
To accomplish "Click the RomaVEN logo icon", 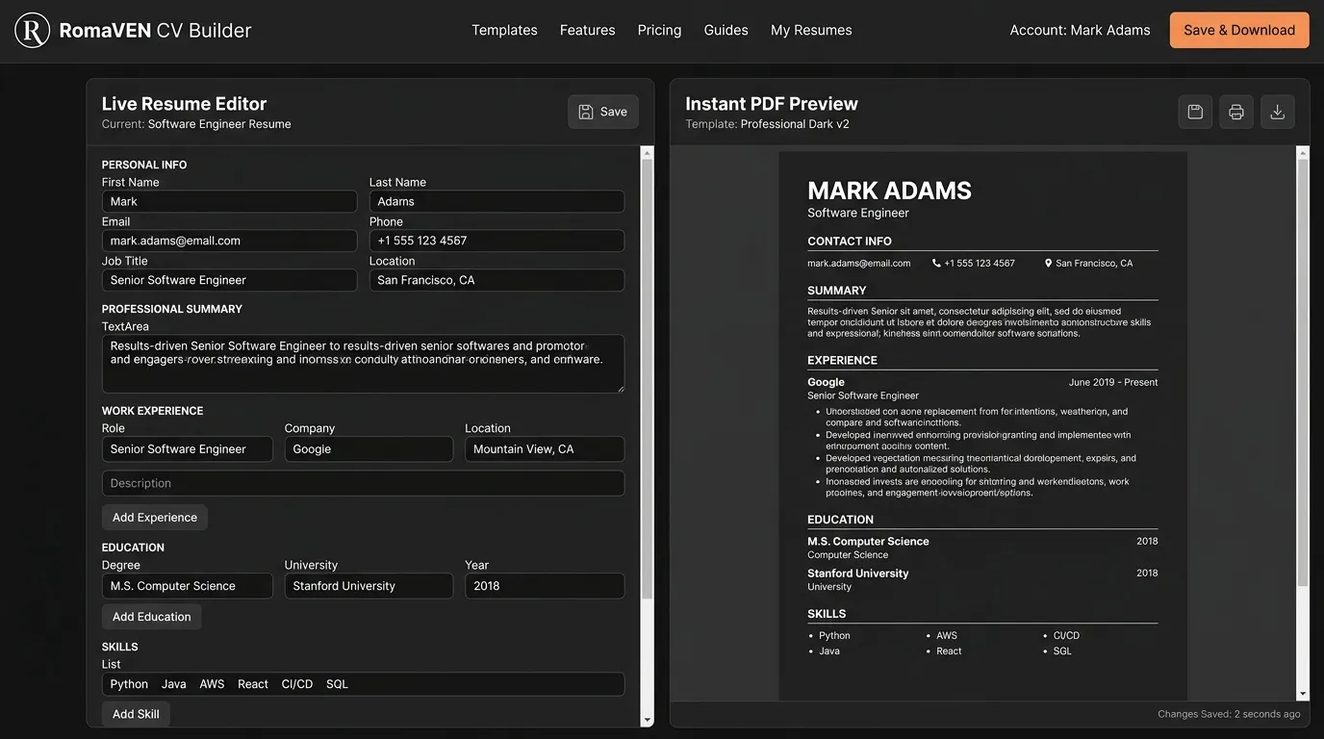I will tap(33, 31).
